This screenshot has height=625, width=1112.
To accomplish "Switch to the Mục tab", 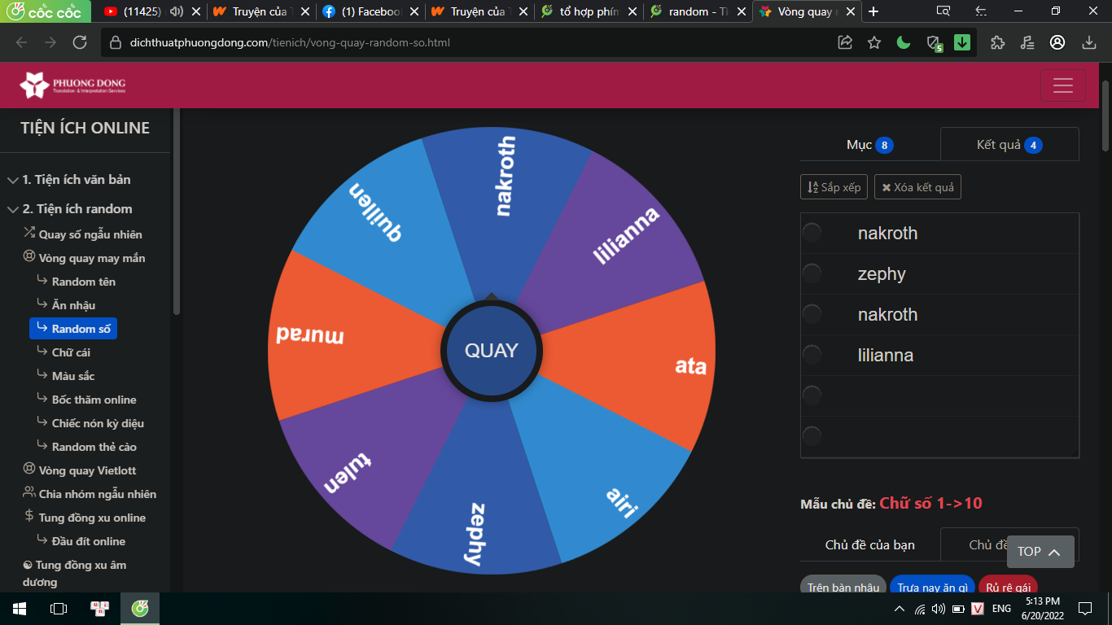I will 869,145.
